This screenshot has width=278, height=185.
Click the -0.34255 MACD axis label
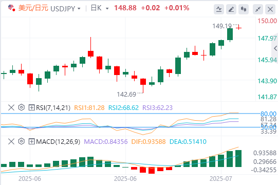coord(264,170)
